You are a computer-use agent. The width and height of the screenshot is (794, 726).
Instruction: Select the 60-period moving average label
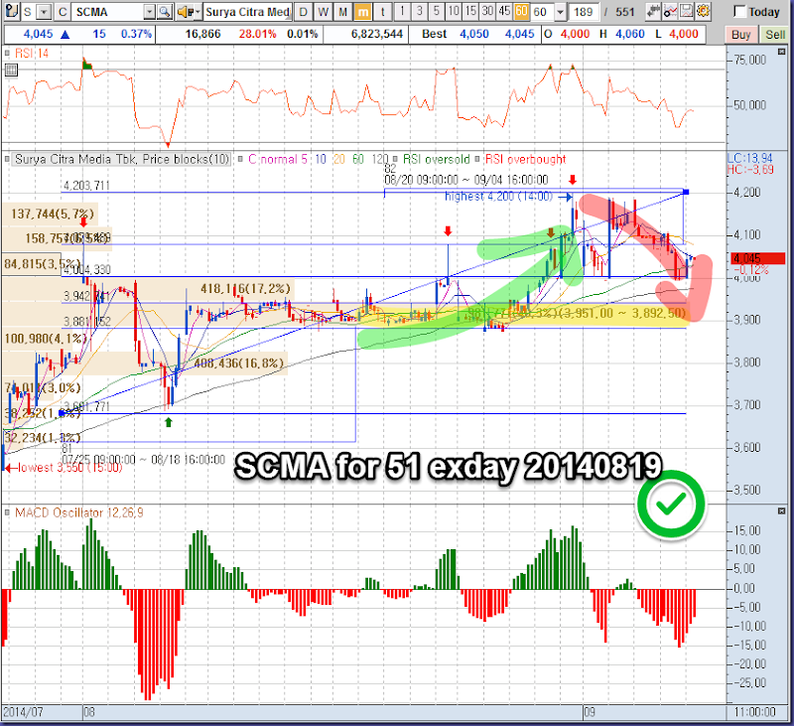click(358, 159)
